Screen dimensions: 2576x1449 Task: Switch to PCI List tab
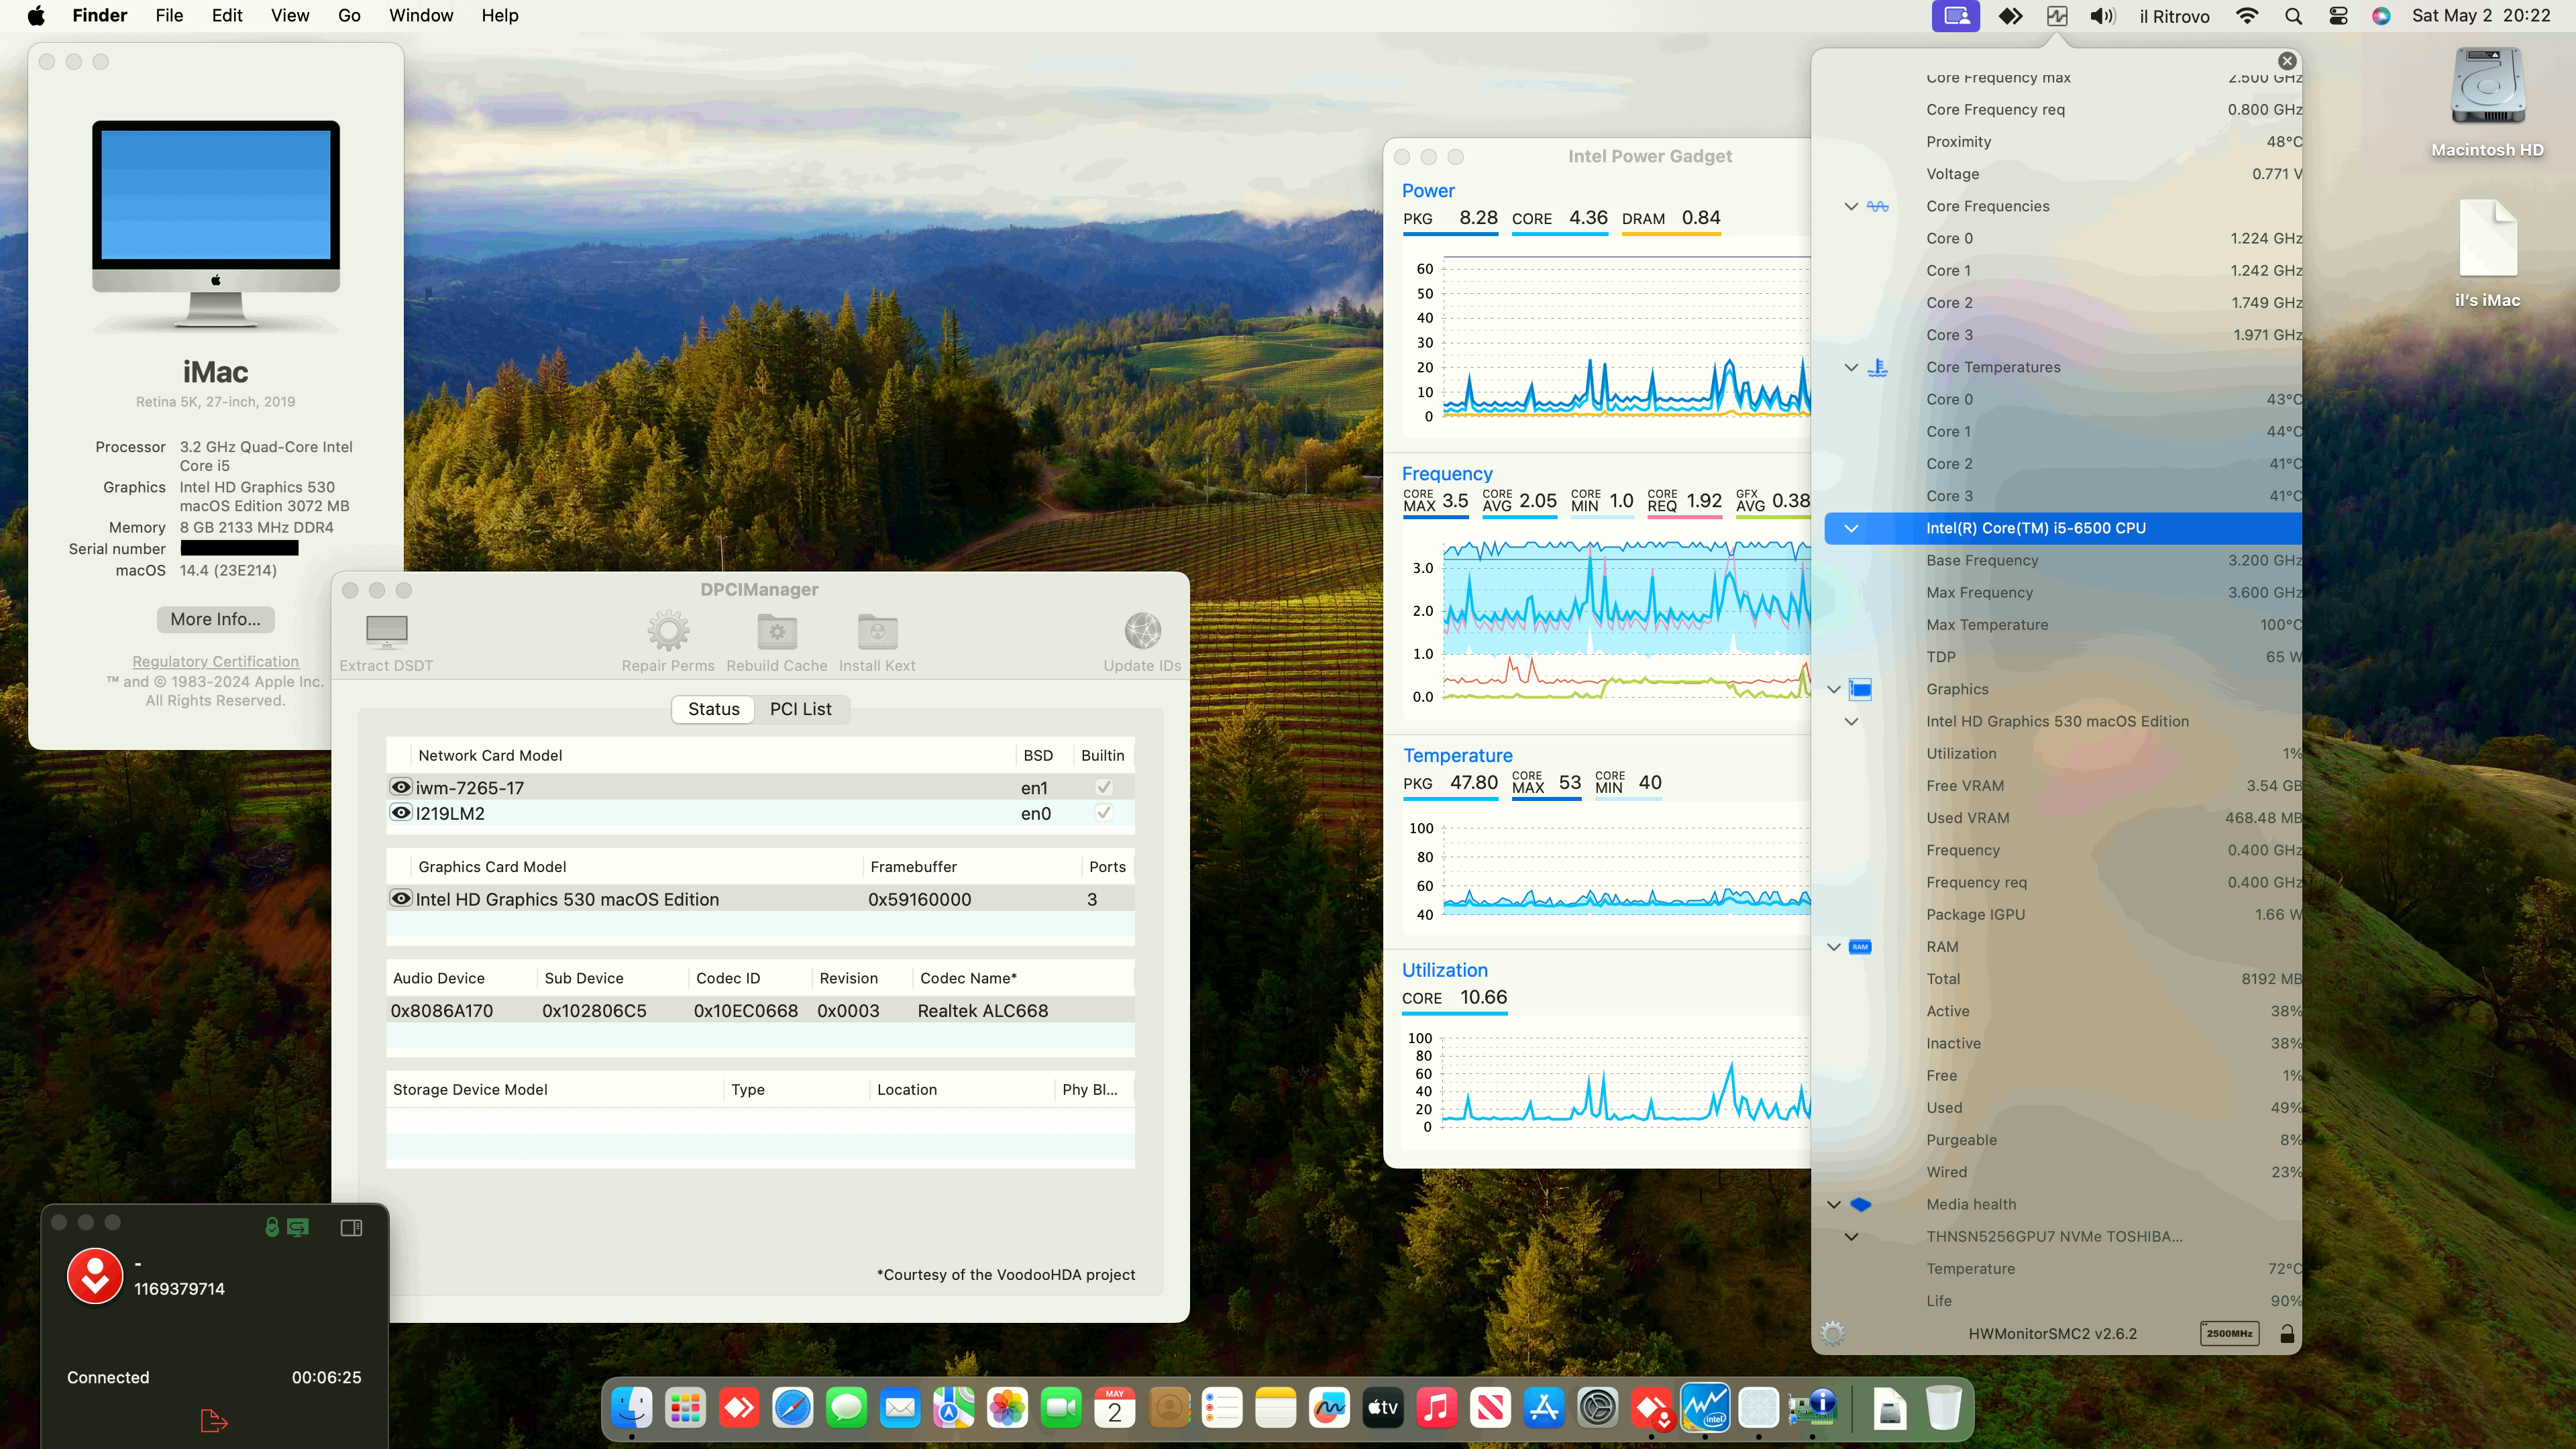(x=800, y=708)
